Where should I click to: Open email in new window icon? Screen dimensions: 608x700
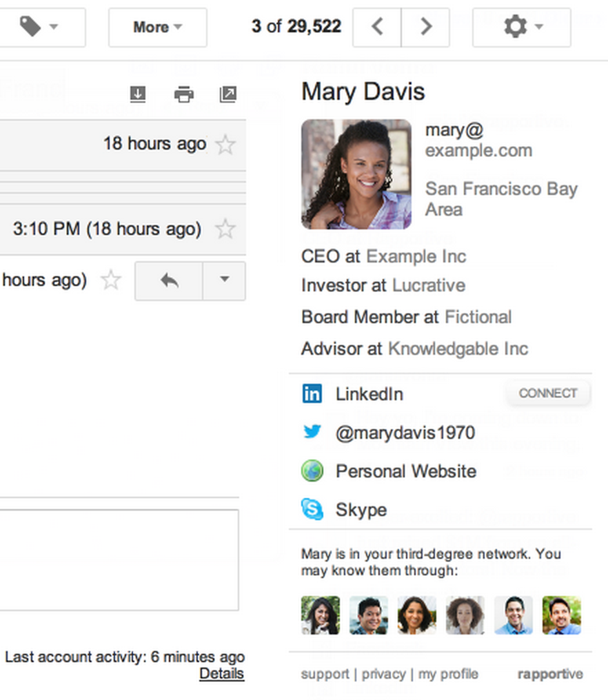(227, 94)
